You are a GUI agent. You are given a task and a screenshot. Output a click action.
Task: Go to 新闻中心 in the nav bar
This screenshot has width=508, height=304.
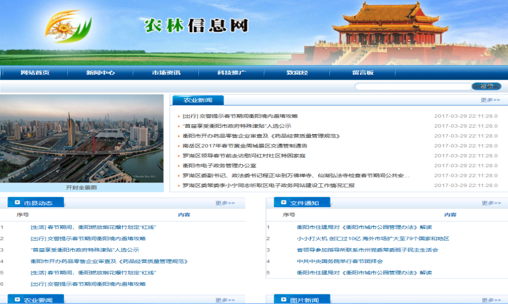pos(101,72)
